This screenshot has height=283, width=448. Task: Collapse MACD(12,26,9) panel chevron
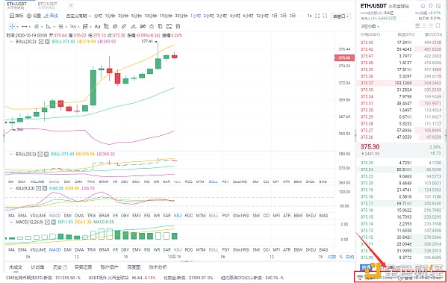pos(11,222)
